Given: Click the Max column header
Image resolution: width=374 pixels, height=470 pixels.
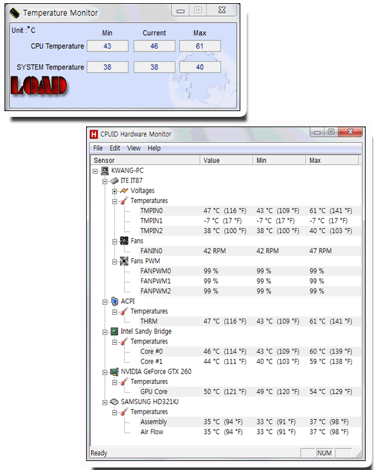Looking at the screenshot, I should coord(332,161).
